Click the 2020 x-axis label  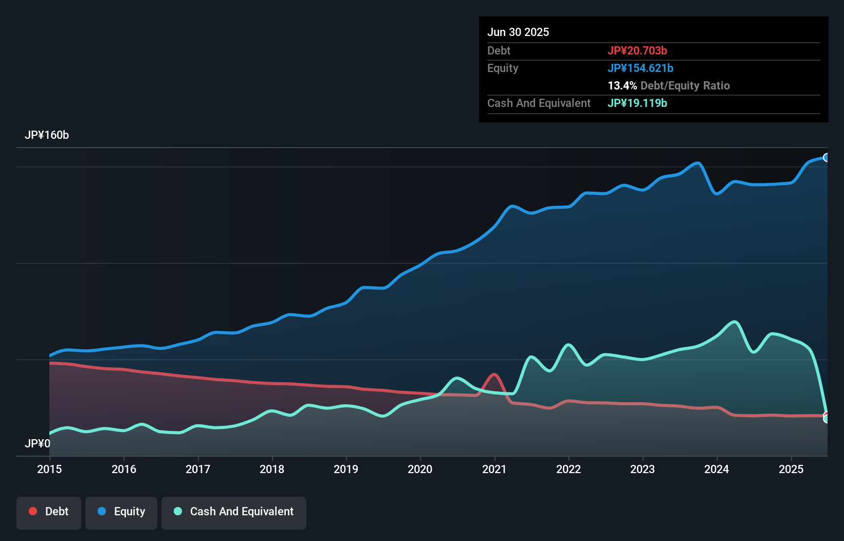tap(420, 469)
